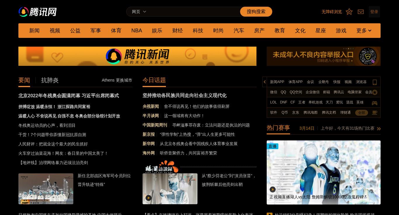Click the 无障碍浏览 accessibility link
This screenshot has width=399, height=215.
click(x=332, y=12)
